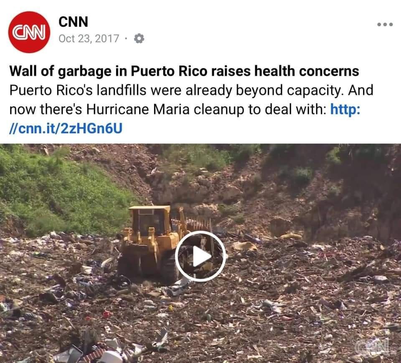Click the words 'raises health concerns' in headline
401x363 pixels.
click(285, 71)
